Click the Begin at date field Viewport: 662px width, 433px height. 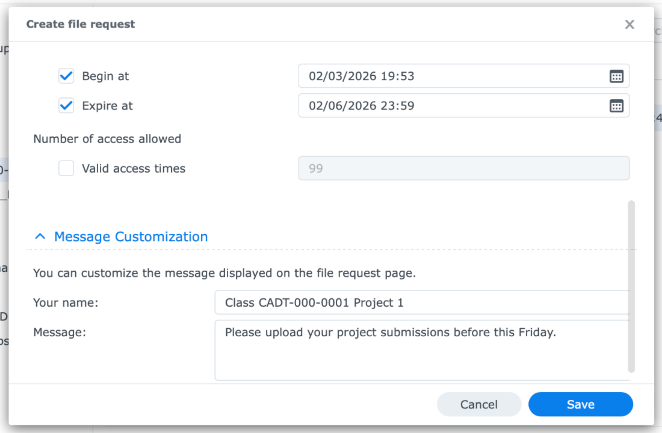click(x=451, y=76)
